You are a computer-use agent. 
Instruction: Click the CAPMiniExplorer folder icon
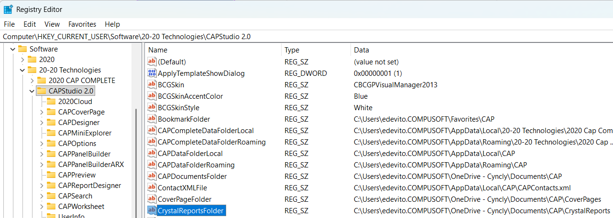click(x=51, y=133)
